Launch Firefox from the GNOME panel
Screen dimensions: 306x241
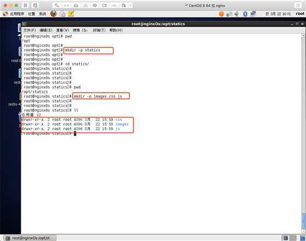point(54,14)
